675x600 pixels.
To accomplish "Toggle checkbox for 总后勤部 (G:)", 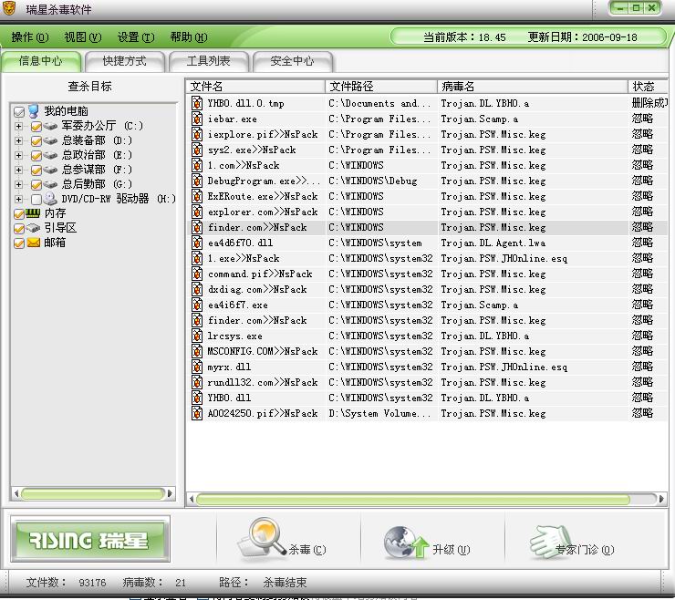I will click(x=36, y=184).
